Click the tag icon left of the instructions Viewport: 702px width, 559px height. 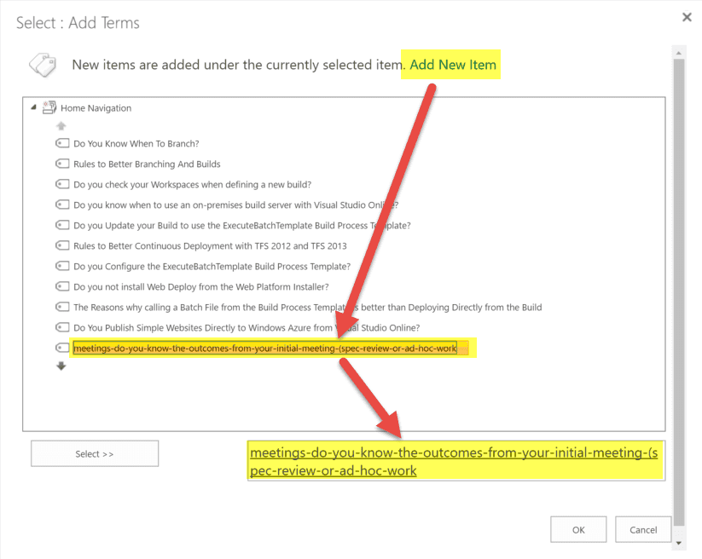click(43, 65)
